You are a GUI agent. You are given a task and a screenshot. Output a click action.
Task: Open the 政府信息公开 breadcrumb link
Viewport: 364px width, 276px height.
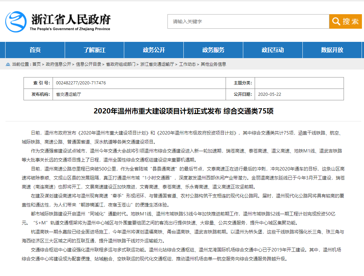tap(58, 64)
